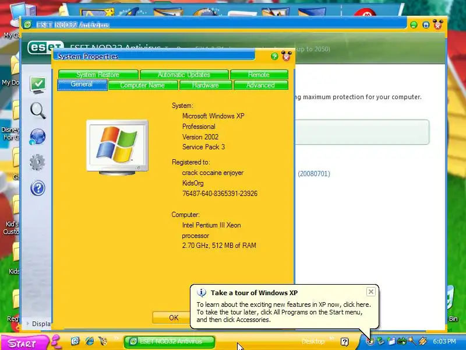Minimize ESET window with green button
Viewport: 466px width, 350px height.
pos(414,24)
